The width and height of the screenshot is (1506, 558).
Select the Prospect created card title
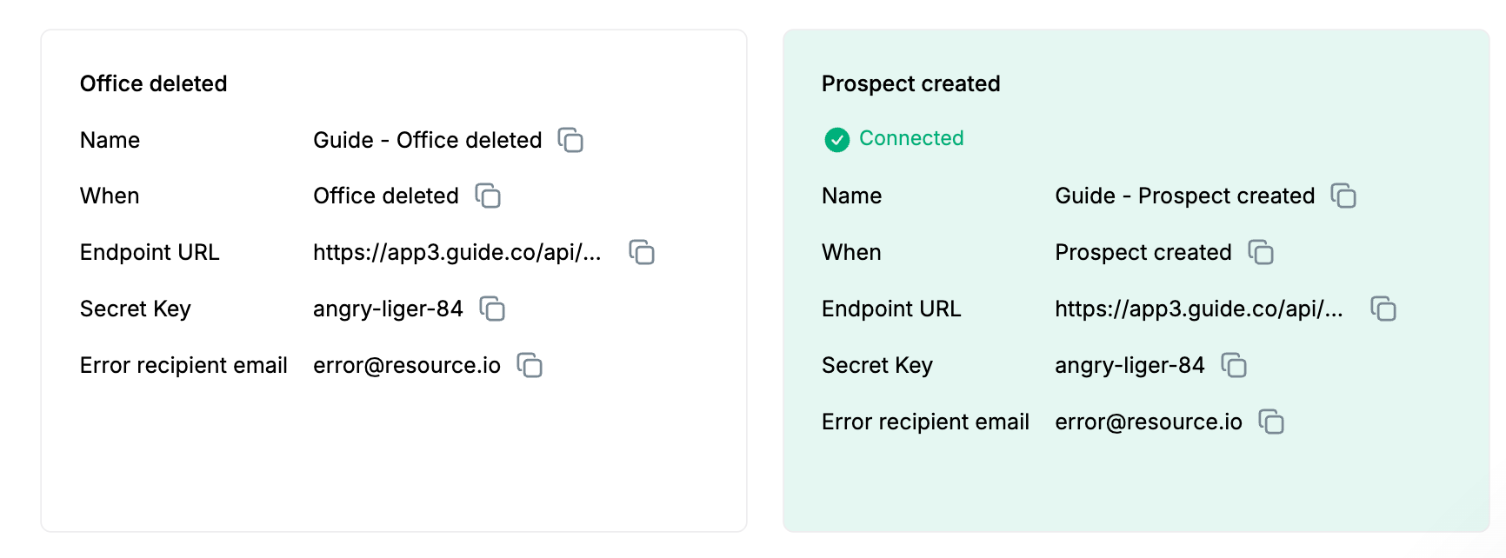click(911, 83)
